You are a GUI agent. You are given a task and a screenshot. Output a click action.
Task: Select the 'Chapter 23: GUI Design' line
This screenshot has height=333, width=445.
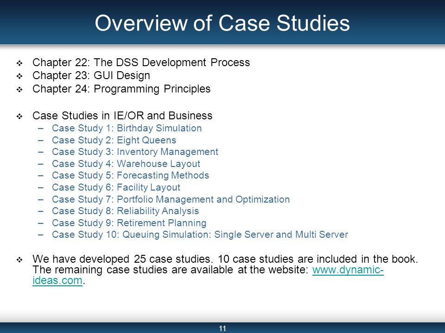pos(91,75)
